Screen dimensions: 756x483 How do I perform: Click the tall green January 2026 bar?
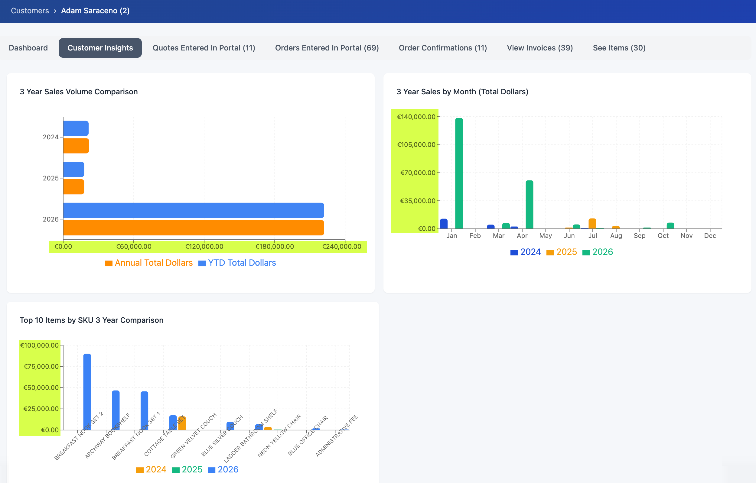click(x=459, y=173)
